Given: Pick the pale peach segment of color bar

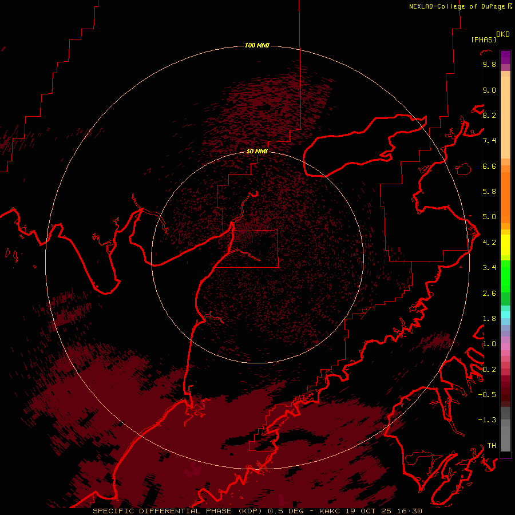Looking at the screenshot, I should [505, 118].
